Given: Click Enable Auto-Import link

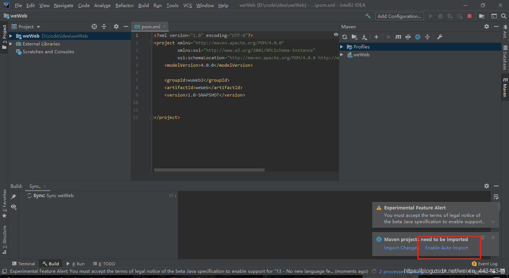Looking at the screenshot, I should pos(446,248).
